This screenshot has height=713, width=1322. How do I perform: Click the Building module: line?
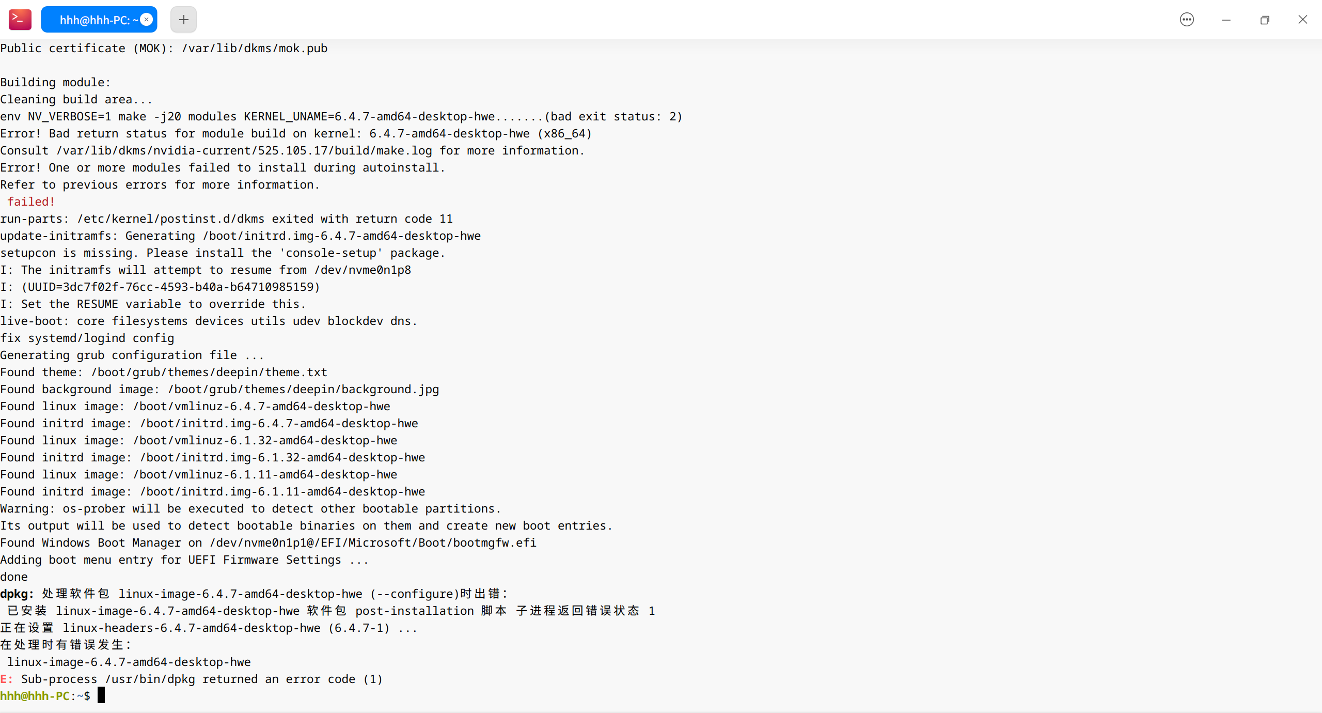point(55,82)
